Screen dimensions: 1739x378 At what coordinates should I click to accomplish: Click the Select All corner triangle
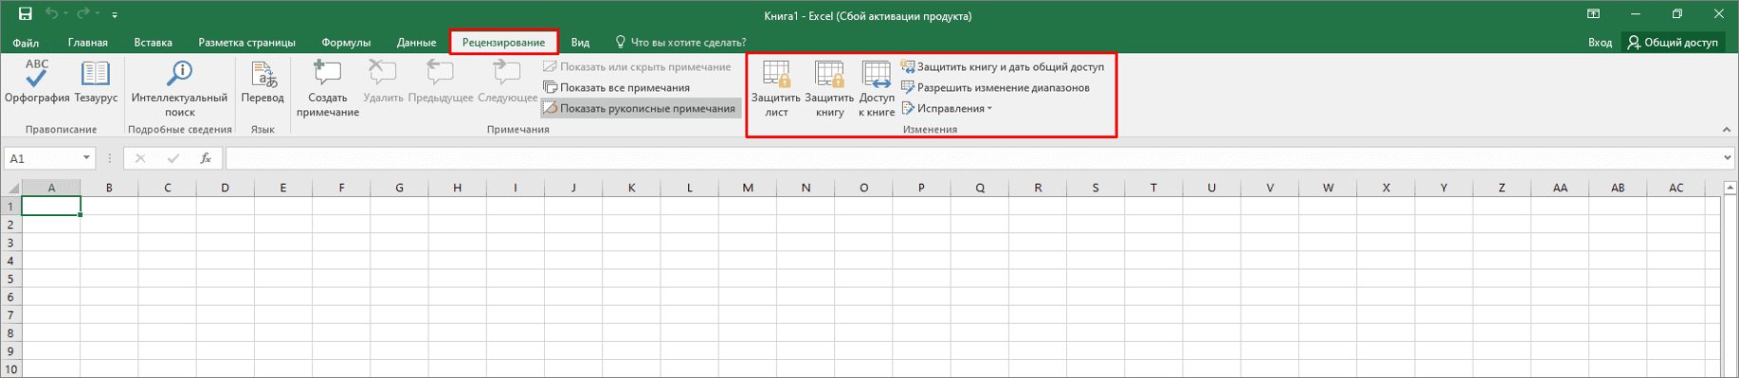click(x=12, y=189)
